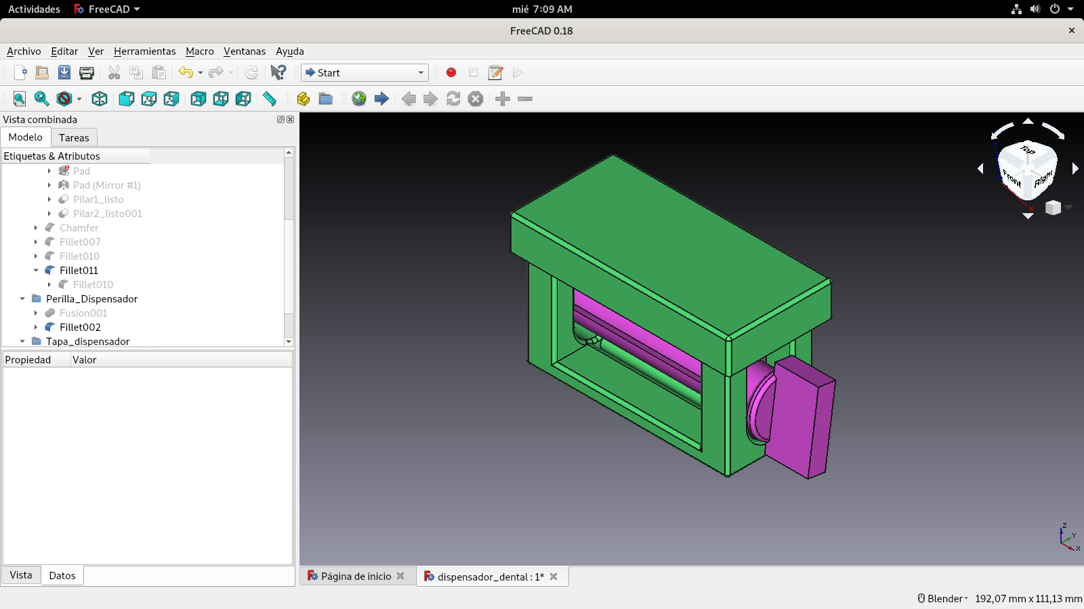Toggle floating mode on the Vista combinada panel

(x=280, y=119)
